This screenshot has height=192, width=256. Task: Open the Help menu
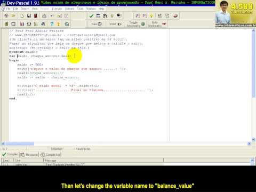point(101,9)
